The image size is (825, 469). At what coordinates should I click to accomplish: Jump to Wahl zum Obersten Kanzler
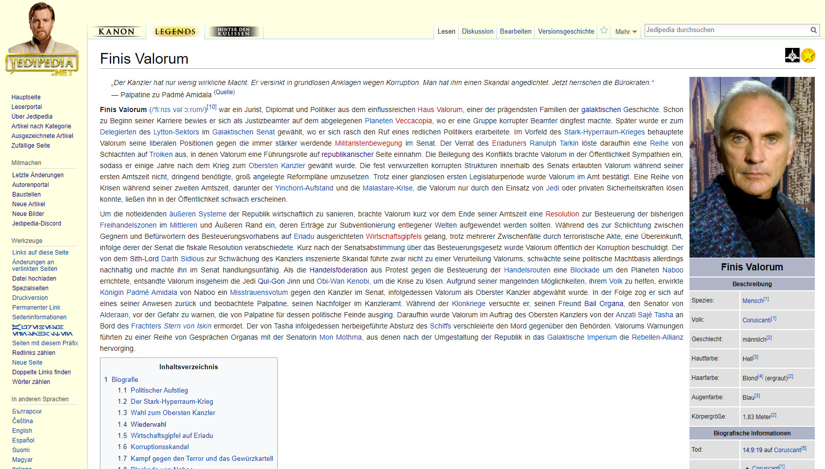coord(173,413)
